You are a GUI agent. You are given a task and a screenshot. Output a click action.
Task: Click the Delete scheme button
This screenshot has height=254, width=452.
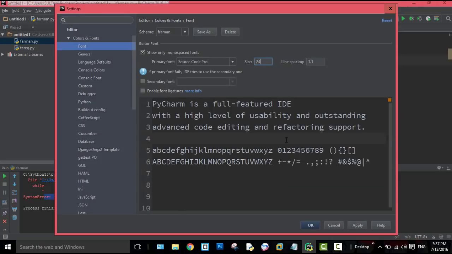[230, 32]
